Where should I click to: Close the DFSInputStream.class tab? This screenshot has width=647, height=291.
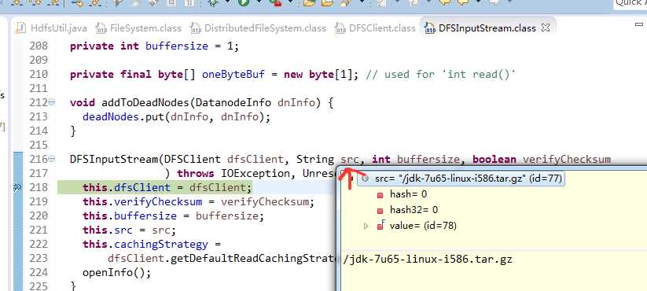coord(546,28)
